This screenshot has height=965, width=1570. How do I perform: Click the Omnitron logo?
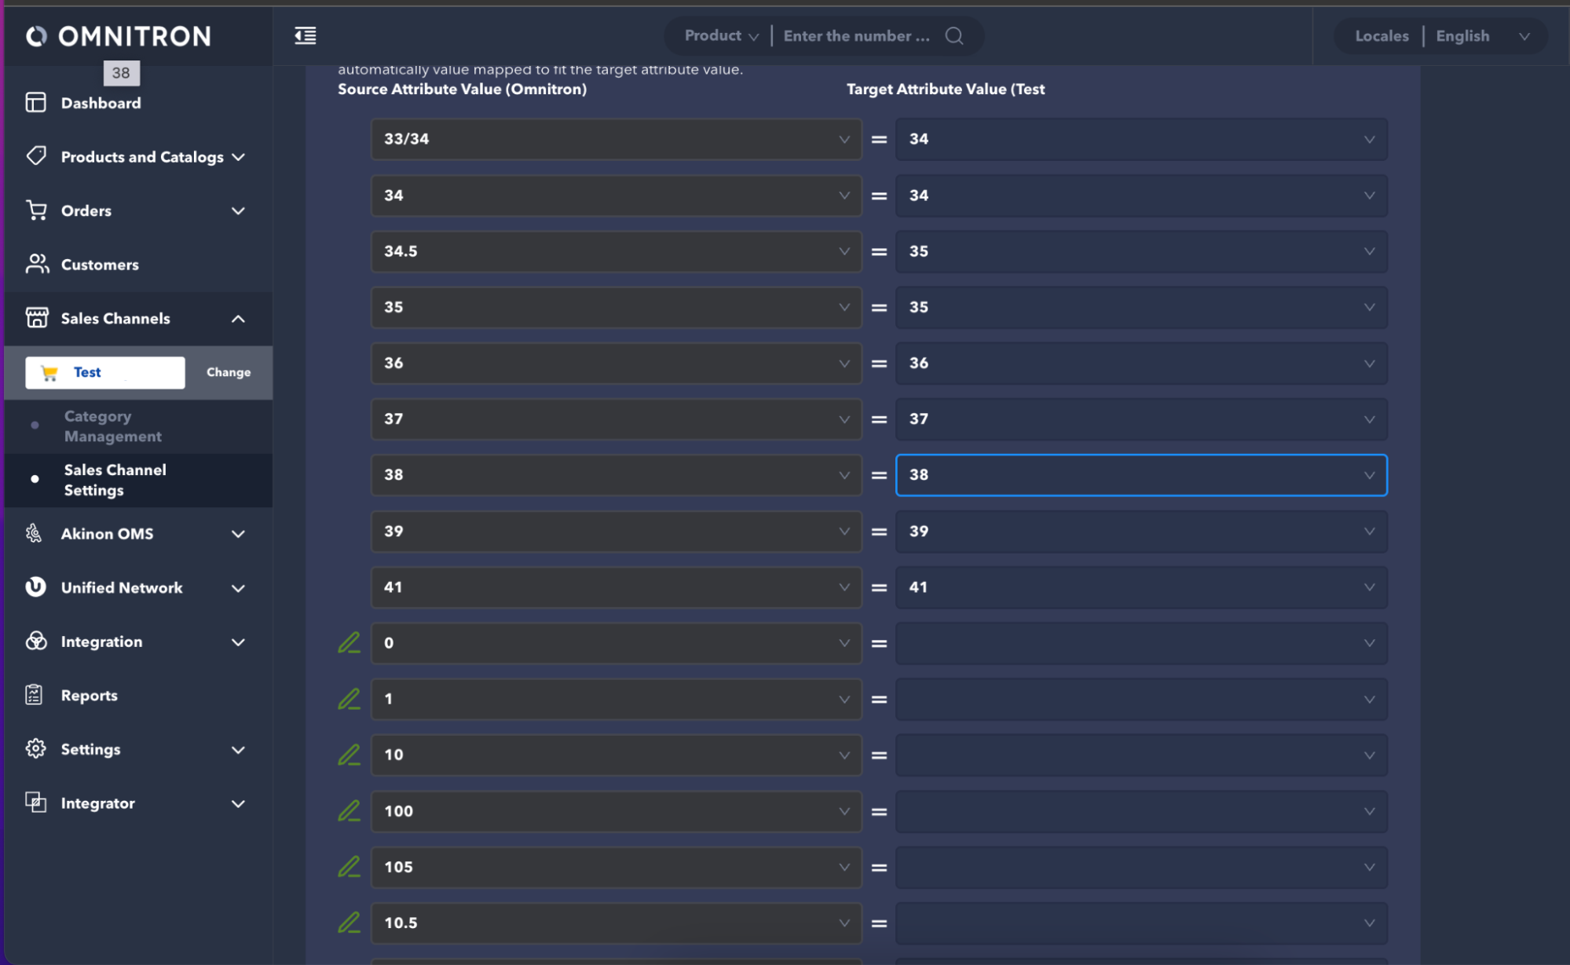tap(119, 36)
